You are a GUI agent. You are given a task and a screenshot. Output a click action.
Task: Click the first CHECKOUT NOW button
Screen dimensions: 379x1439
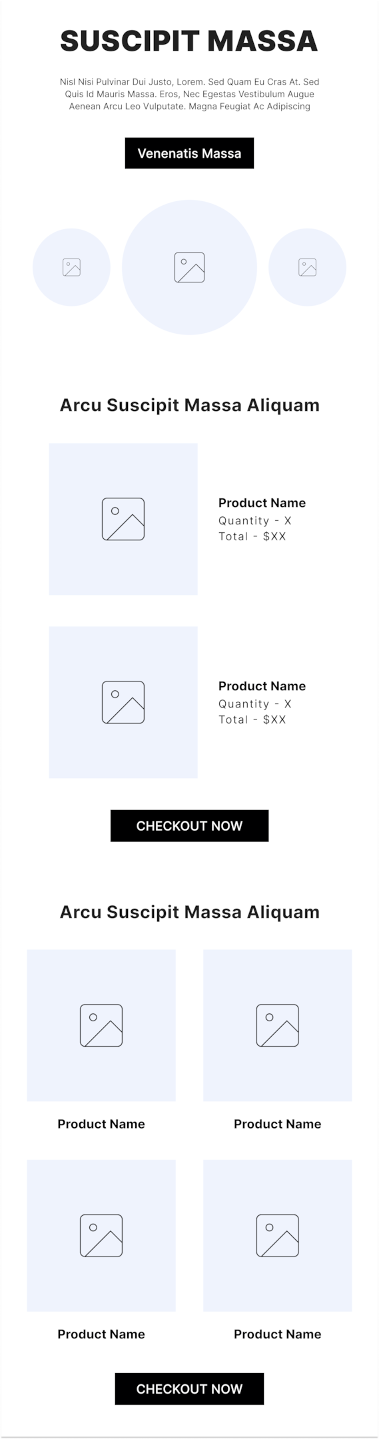pos(189,826)
